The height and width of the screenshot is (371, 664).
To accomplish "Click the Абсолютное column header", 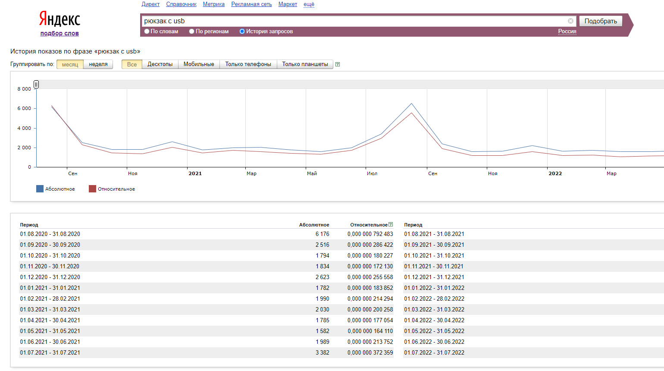I will pos(314,225).
